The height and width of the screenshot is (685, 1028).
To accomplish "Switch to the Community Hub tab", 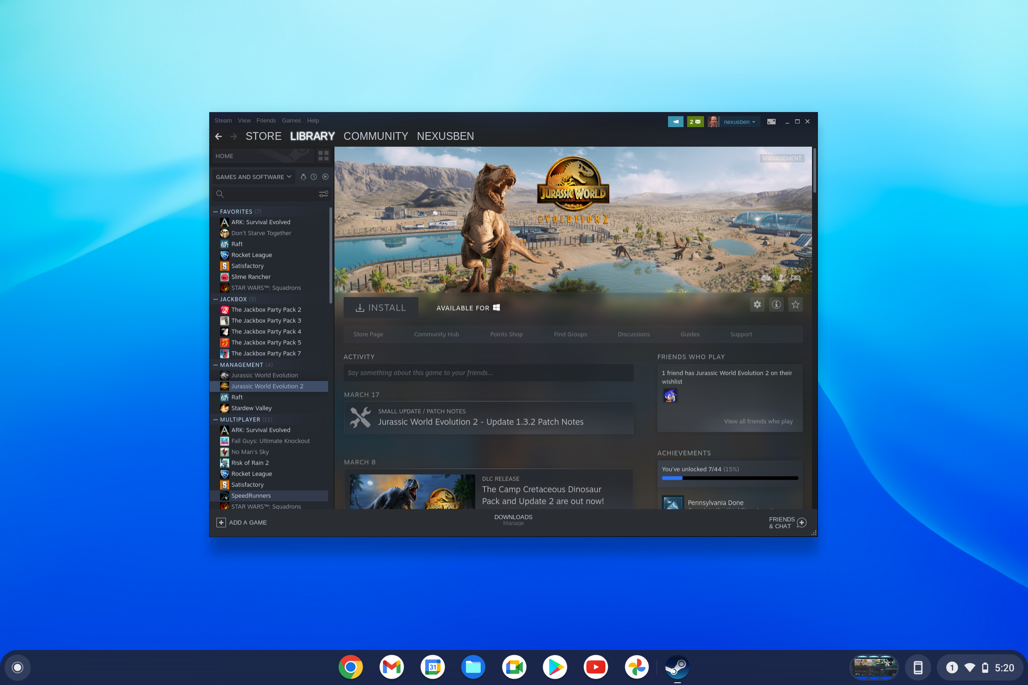I will click(x=436, y=334).
